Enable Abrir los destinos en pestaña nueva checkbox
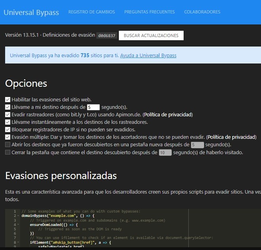 point(8,145)
